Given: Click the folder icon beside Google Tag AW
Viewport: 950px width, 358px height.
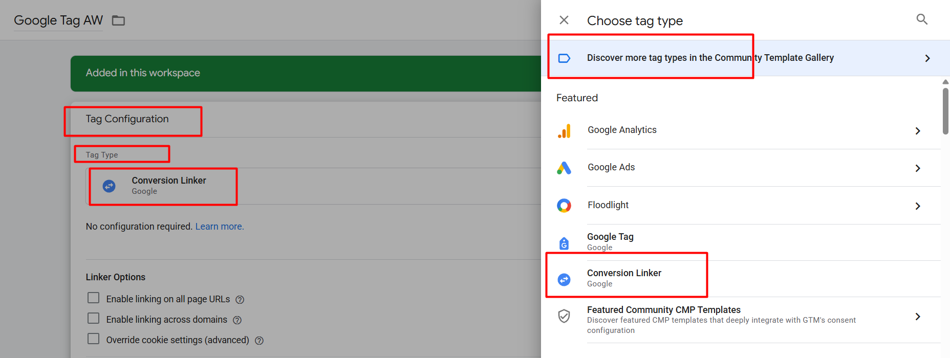Looking at the screenshot, I should coord(118,20).
